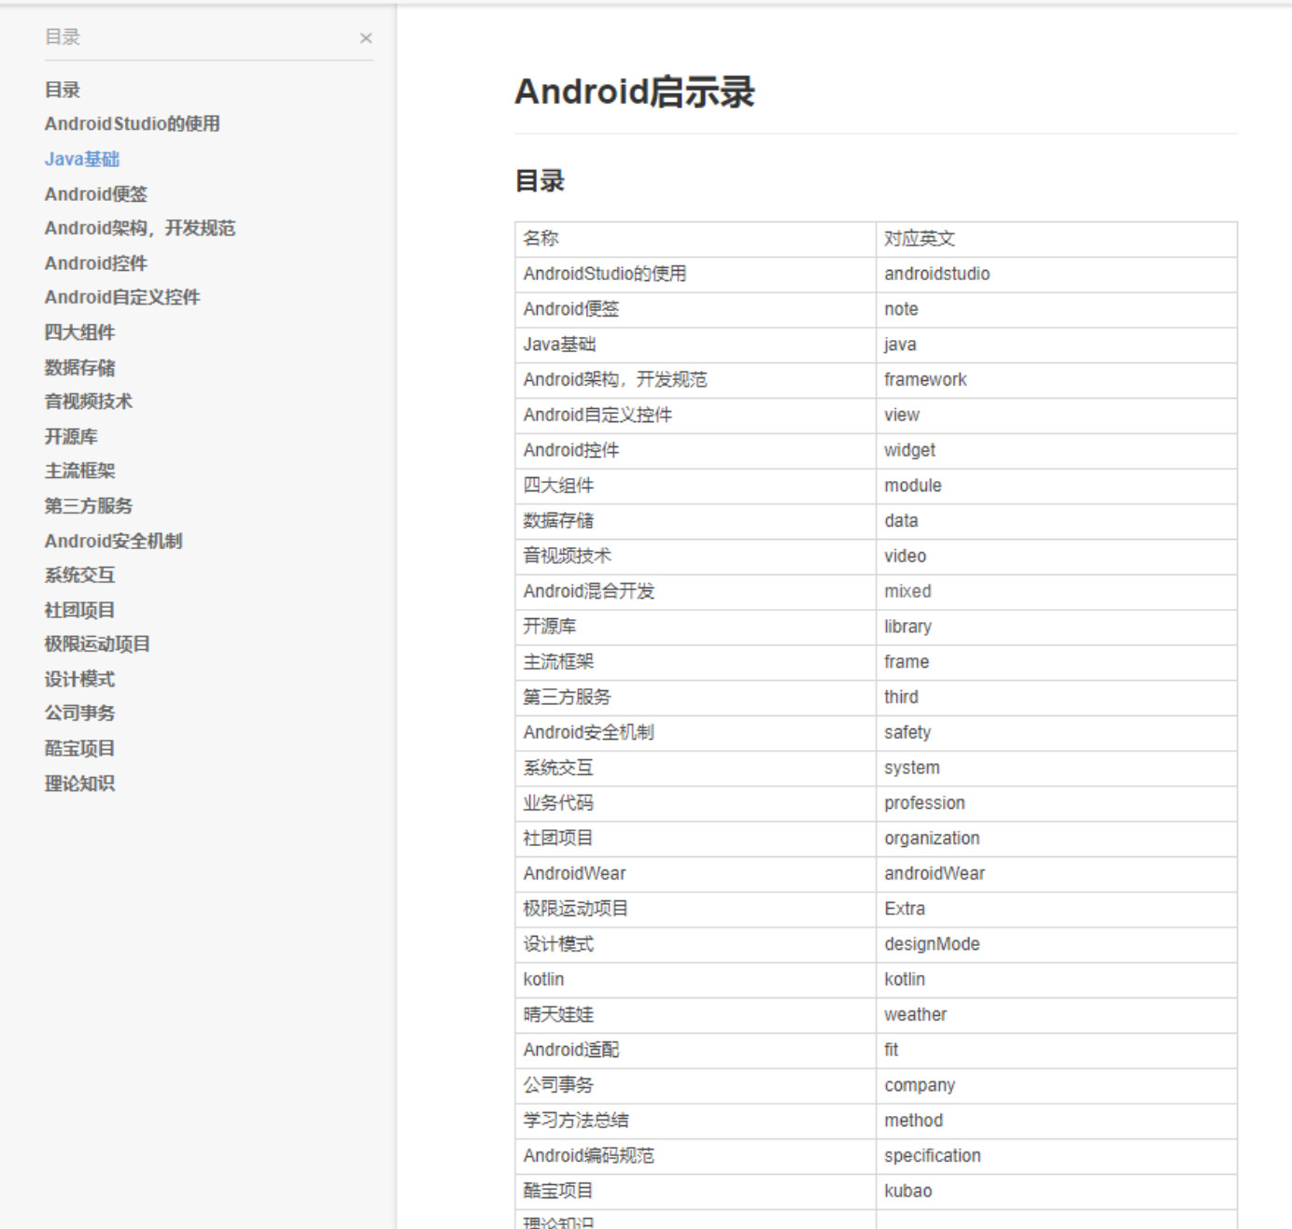Open Android便签 sidebar entry
Viewport: 1292px width, 1229px height.
[x=96, y=193]
